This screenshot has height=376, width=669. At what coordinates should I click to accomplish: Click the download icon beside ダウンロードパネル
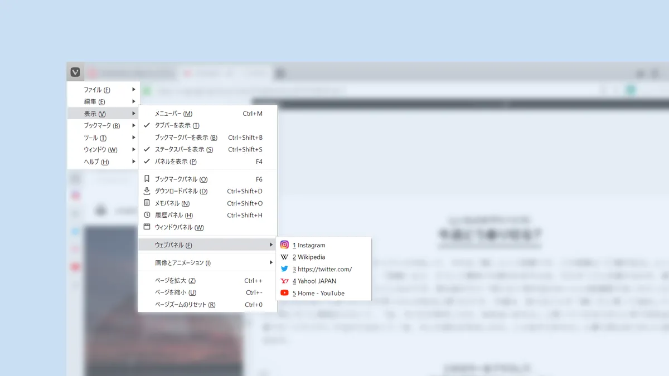tap(147, 191)
